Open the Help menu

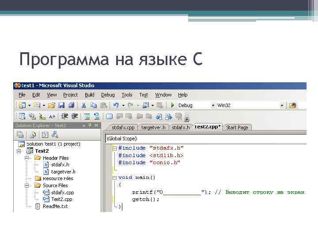point(182,95)
